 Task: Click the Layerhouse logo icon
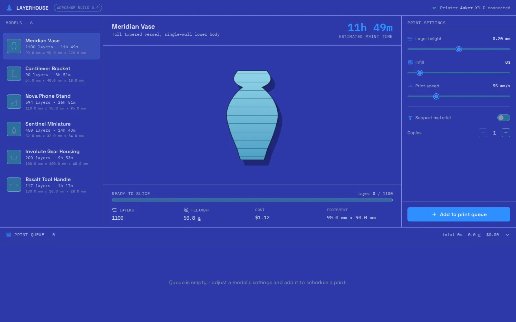(9, 8)
